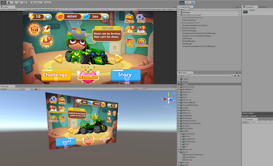Select the Rect Transform tool
The width and height of the screenshot is (273, 166).
tap(25, 3)
